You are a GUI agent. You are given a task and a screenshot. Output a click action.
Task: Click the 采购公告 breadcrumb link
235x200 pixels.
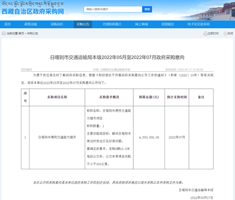tap(32, 33)
